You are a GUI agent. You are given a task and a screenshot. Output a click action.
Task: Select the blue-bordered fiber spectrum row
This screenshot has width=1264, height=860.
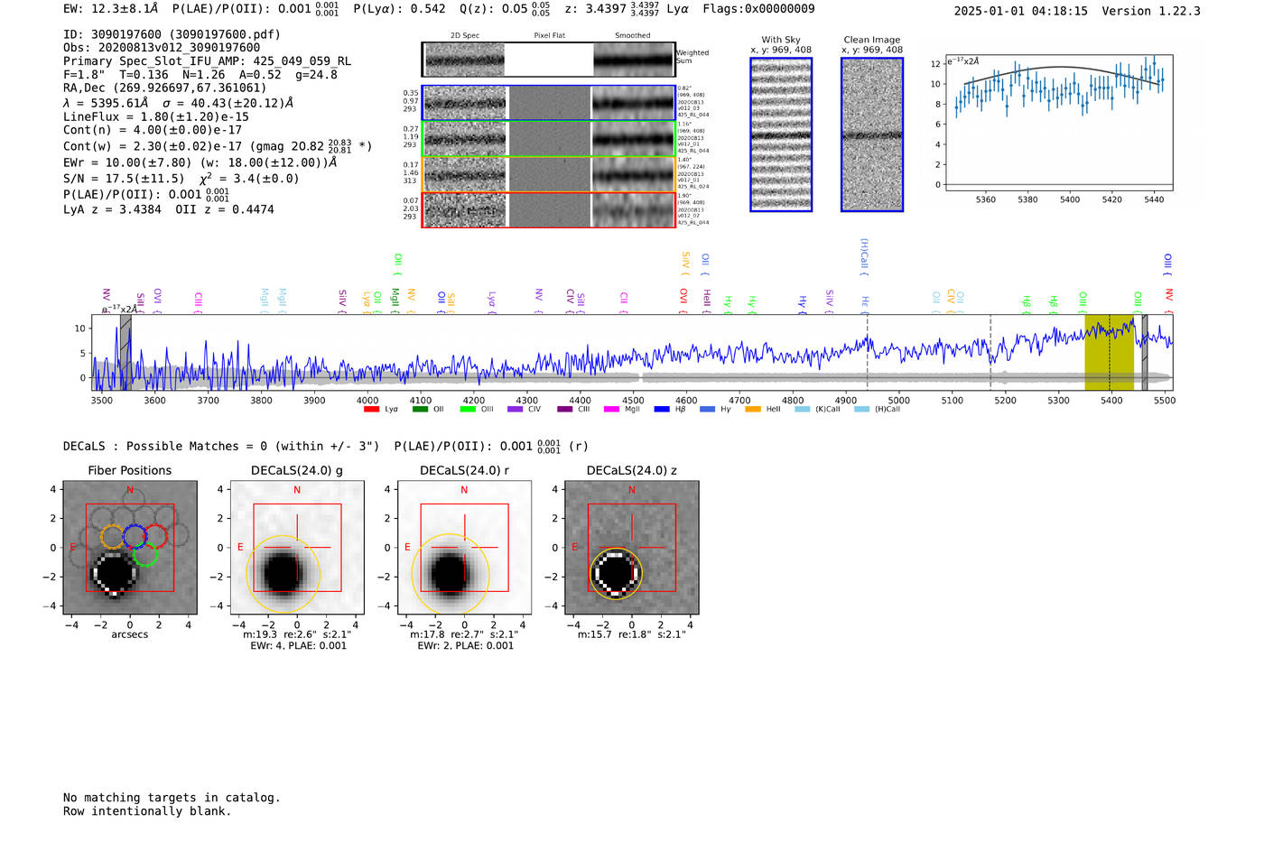(x=549, y=103)
